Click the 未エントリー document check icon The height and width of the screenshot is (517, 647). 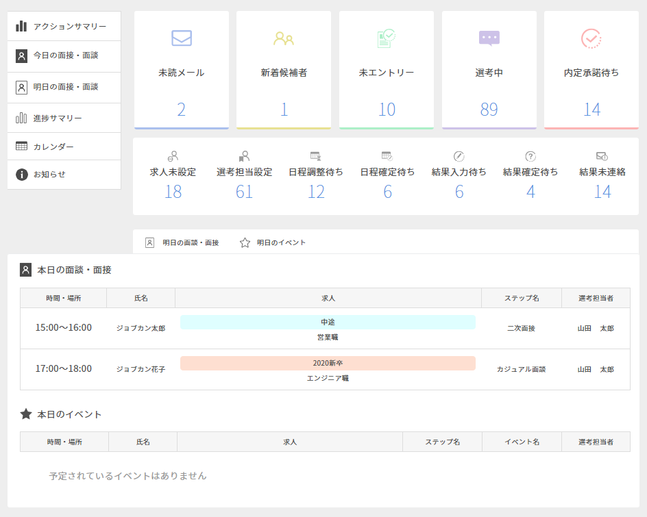click(x=387, y=38)
